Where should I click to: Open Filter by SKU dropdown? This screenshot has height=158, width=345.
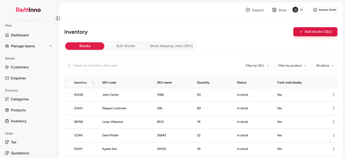(258, 65)
